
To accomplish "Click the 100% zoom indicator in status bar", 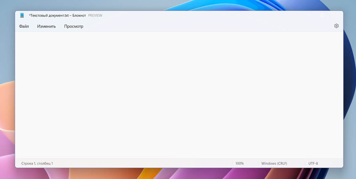I will [x=239, y=163].
